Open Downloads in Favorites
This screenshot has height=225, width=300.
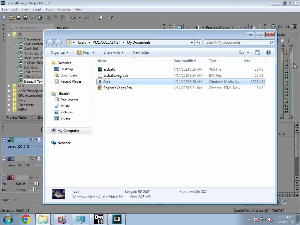pyautogui.click(x=69, y=75)
